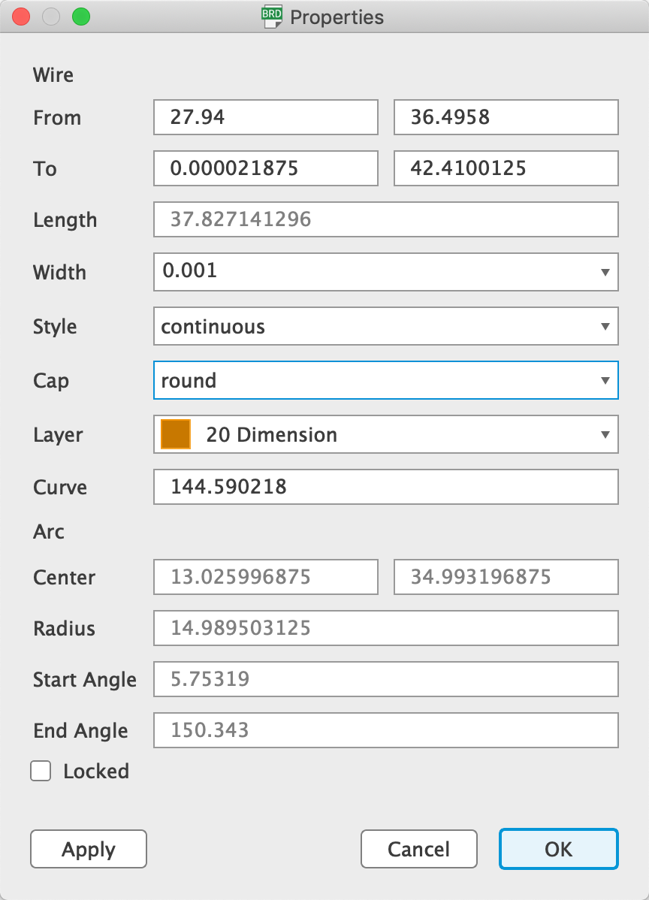The height and width of the screenshot is (900, 649).
Task: Click the Curve field 144.590218
Action: point(385,488)
